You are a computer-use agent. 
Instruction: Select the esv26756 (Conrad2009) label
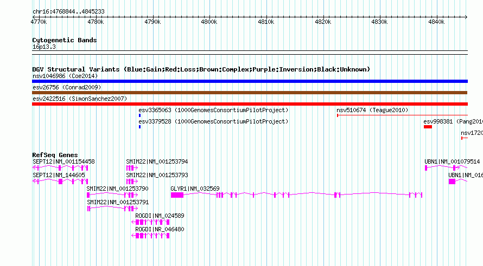67,87
